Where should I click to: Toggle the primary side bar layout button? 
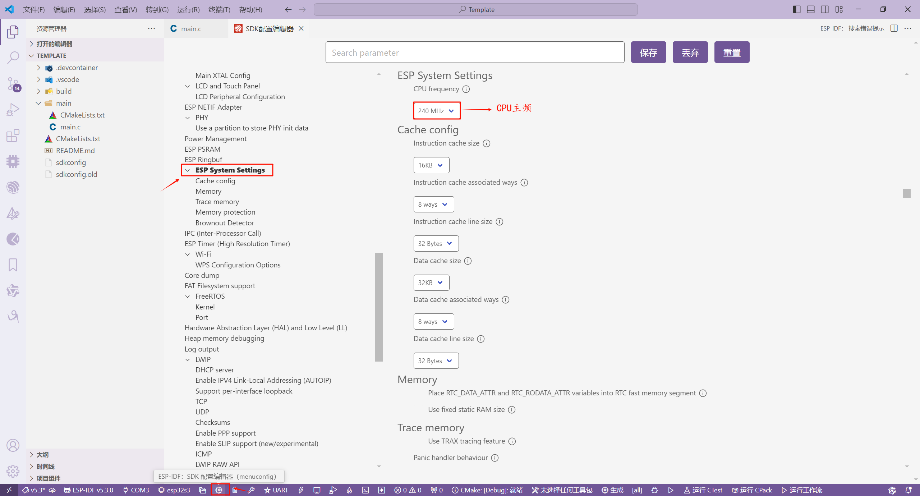(x=796, y=9)
